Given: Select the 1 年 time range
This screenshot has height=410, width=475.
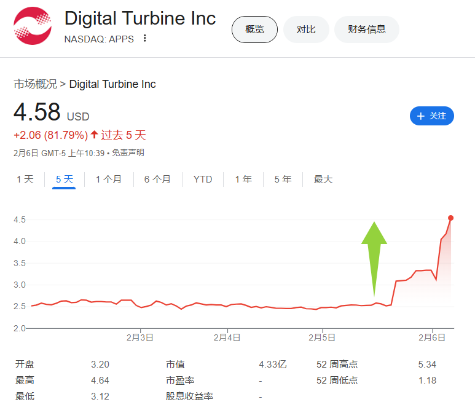Looking at the screenshot, I should coord(243,179).
